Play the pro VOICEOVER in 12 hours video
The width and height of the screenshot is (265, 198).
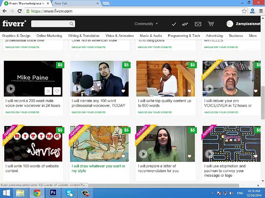[210, 89]
